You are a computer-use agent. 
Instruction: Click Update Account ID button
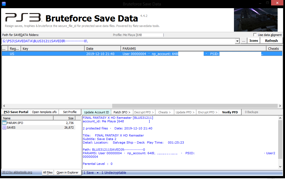(x=97, y=112)
